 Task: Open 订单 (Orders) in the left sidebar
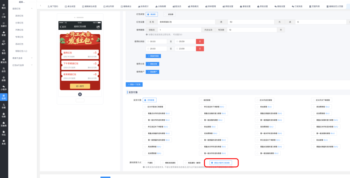(x=3, y=15)
